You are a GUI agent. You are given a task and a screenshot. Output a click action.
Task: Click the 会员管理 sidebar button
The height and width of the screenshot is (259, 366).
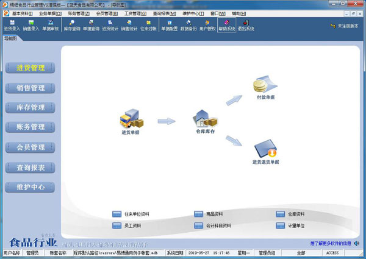coord(30,147)
